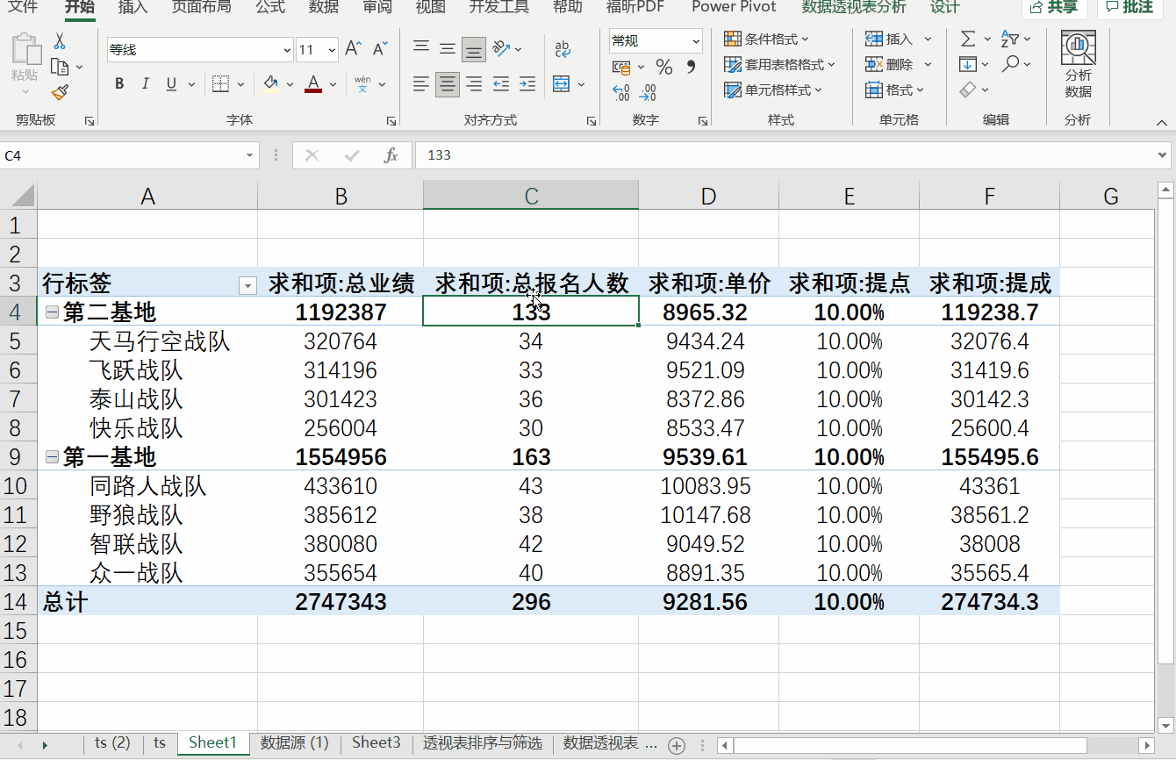Image resolution: width=1176 pixels, height=760 pixels.
Task: Click the 共享 share button
Action: (x=1054, y=8)
